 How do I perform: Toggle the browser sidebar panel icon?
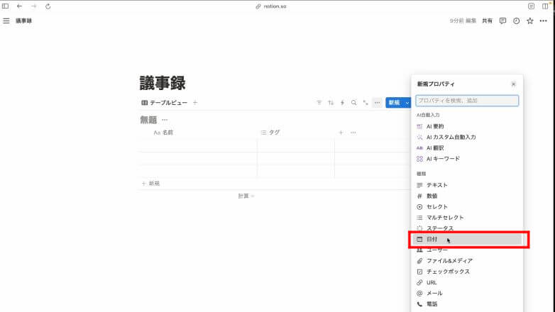(5, 6)
